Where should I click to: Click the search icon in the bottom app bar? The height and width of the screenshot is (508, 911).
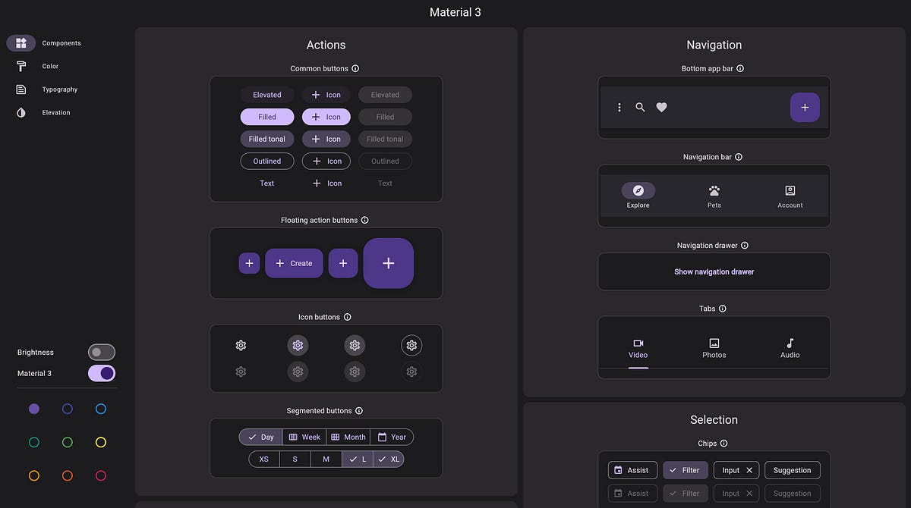coord(640,107)
